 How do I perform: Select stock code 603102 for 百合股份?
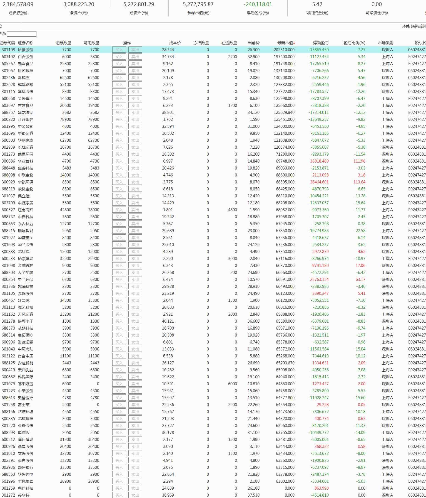click(x=8, y=57)
